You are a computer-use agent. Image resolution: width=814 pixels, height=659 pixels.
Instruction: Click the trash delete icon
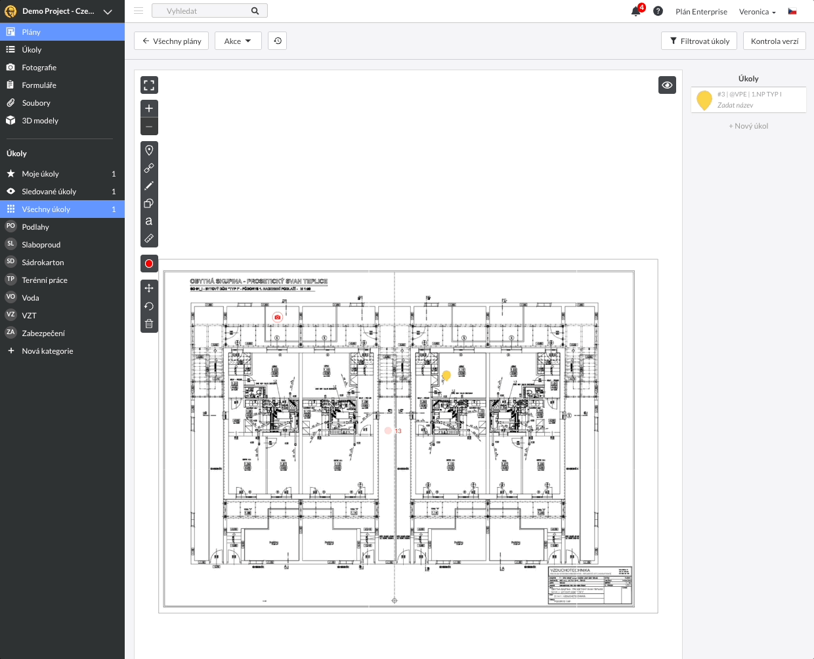(x=149, y=324)
